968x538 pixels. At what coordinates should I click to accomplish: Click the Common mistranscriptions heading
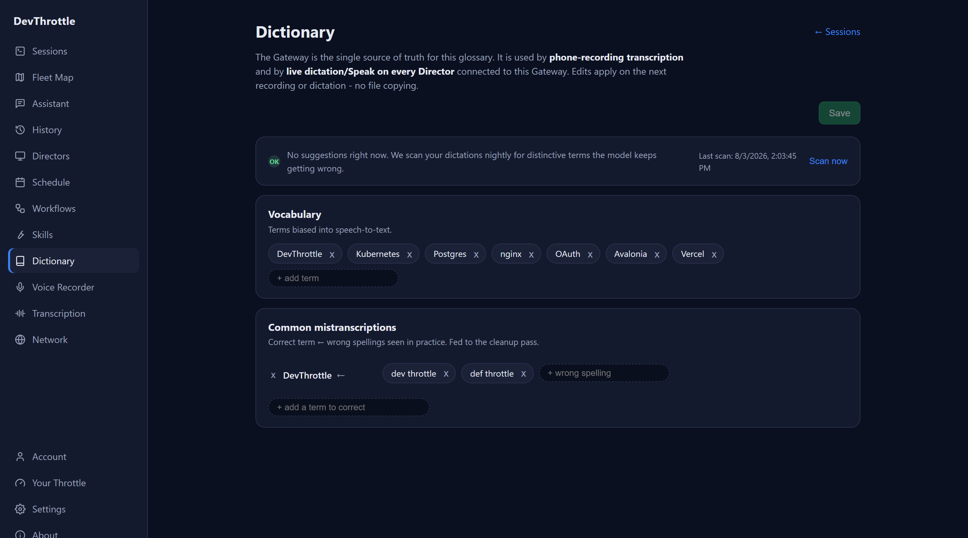[x=332, y=328]
